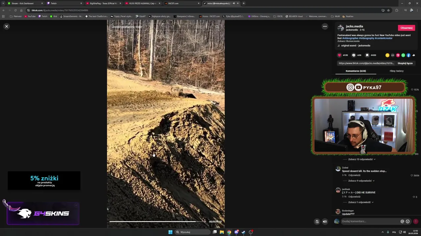Seek the video progress bar

coord(158,222)
